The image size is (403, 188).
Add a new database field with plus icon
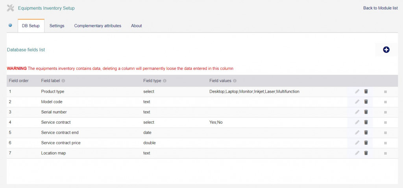coord(386,50)
